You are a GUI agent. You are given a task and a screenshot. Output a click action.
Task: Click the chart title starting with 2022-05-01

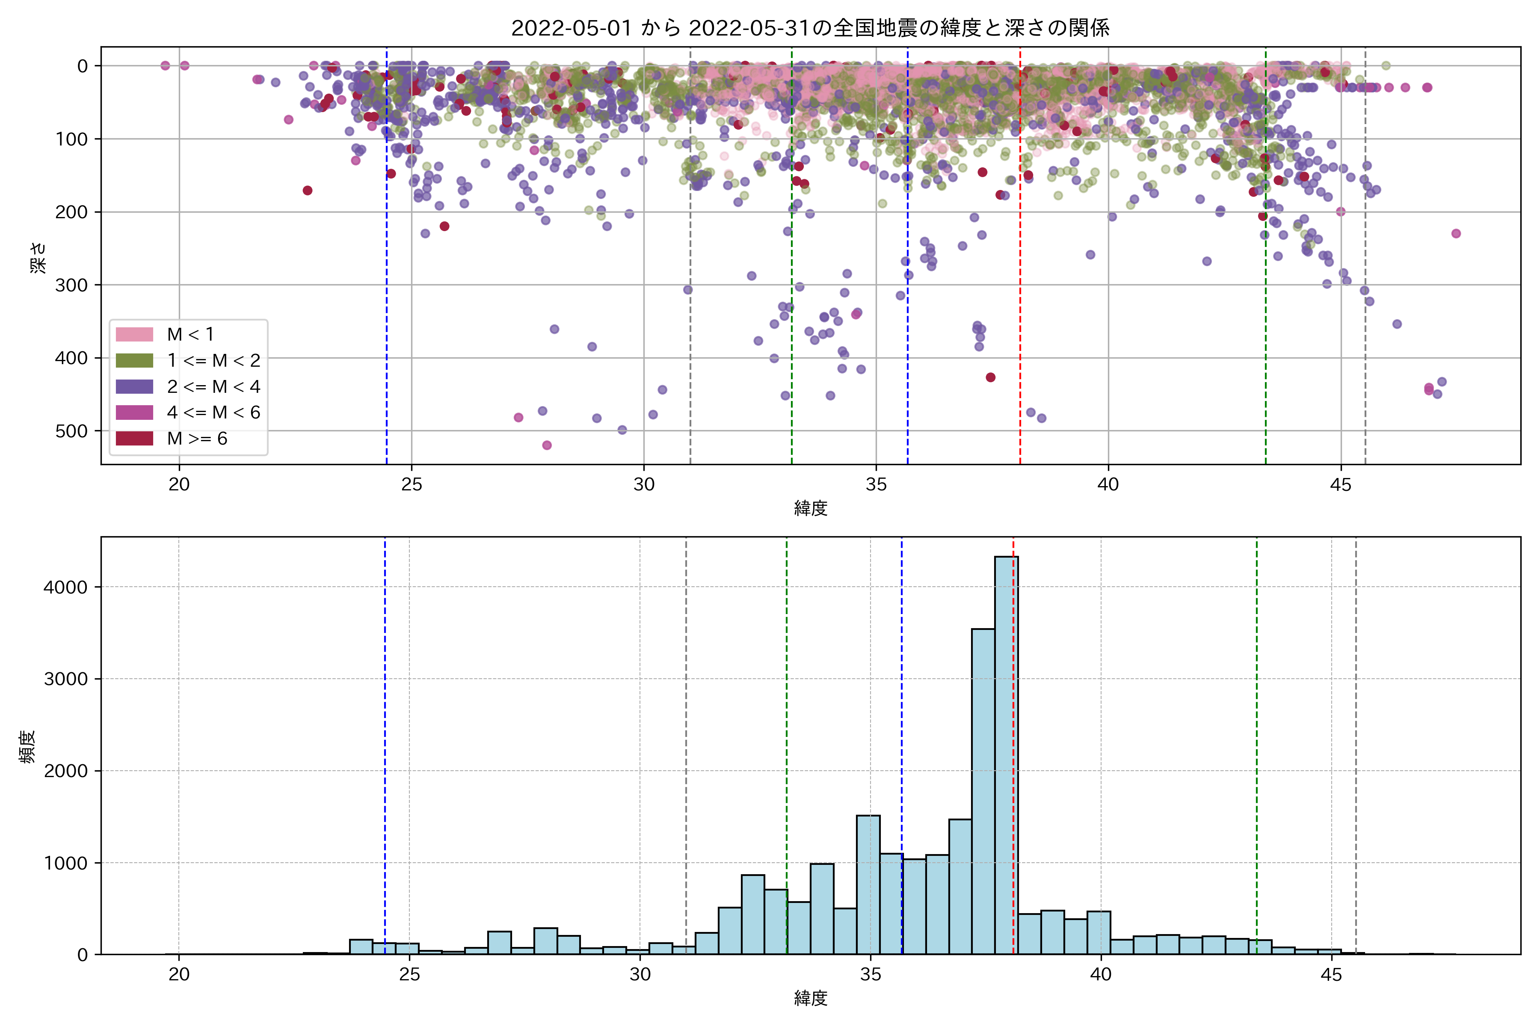[810, 28]
